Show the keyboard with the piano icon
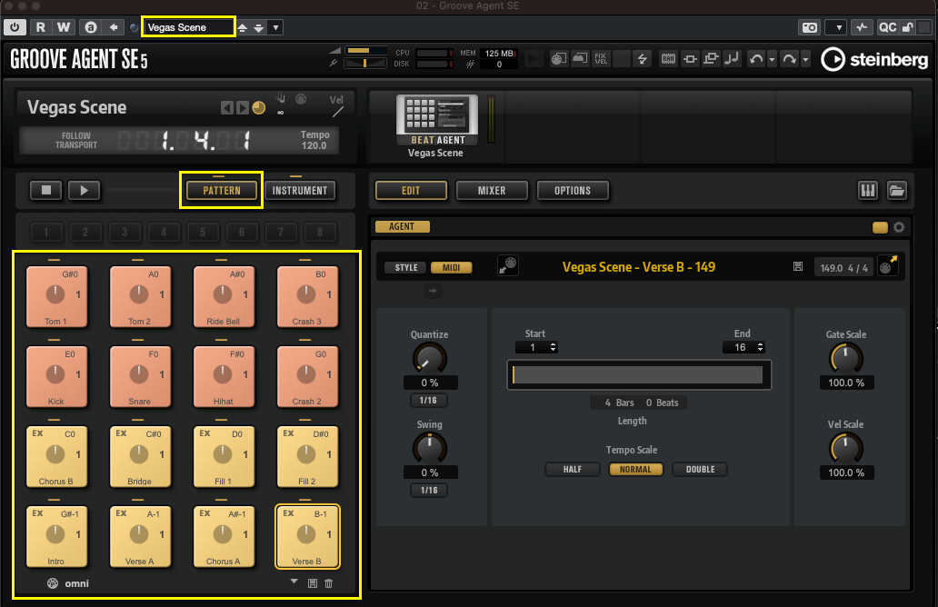The image size is (938, 607). [868, 191]
